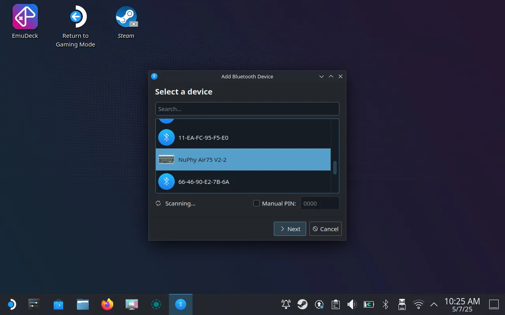This screenshot has width=505, height=315.
Task: Open the window menu arrow on the dialog
Action: point(321,76)
